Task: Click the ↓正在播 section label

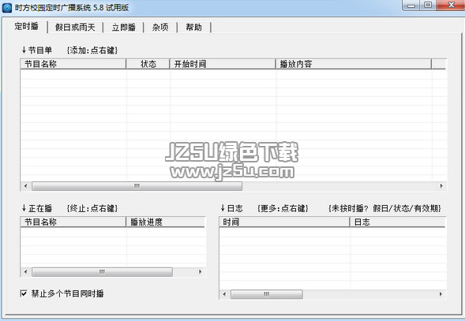Action: pos(37,208)
